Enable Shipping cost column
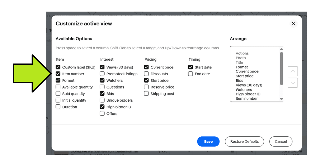Viewport: 311px width, 158px height. tap(146, 94)
